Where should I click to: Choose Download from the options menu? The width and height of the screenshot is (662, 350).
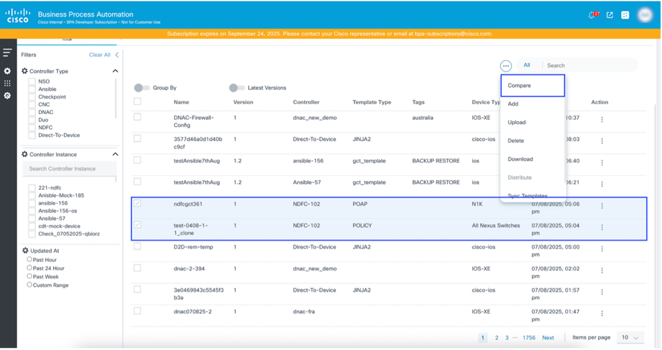[x=520, y=159]
